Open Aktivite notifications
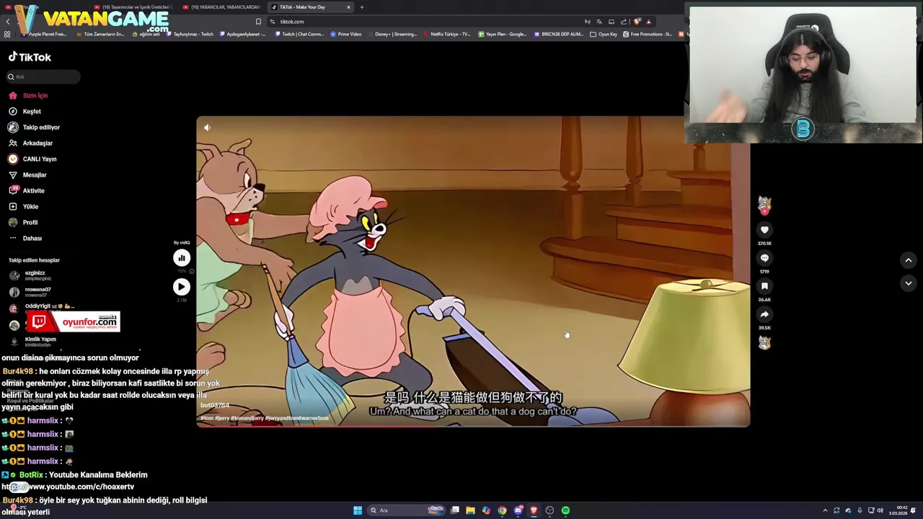 click(x=27, y=190)
